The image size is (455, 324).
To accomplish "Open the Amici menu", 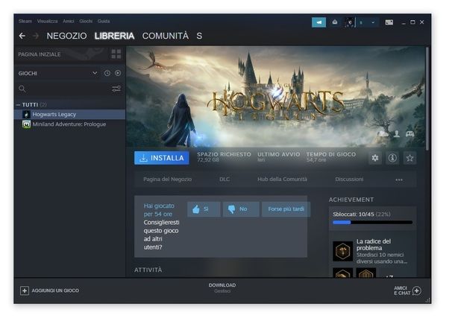I will [68, 21].
